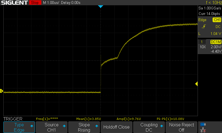Viewport: 222px width, 133px height.
Task: Click the channel 1 ground marker
Action: [1, 91]
